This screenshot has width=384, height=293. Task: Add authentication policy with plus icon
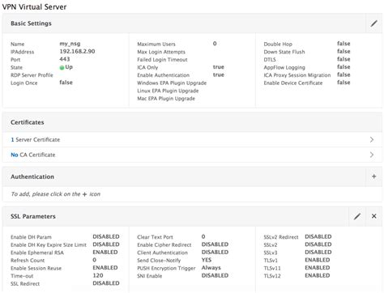click(x=373, y=176)
